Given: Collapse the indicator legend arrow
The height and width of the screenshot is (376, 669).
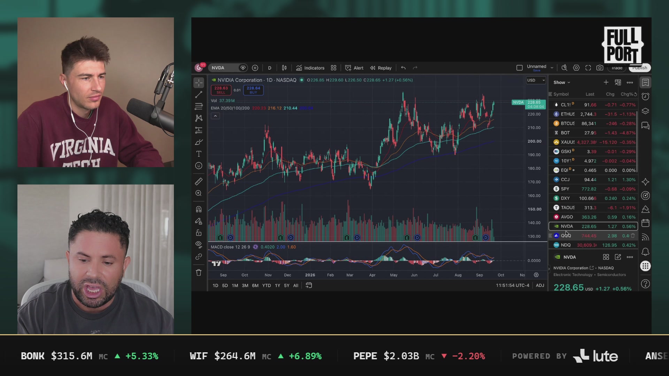Looking at the screenshot, I should (x=215, y=116).
